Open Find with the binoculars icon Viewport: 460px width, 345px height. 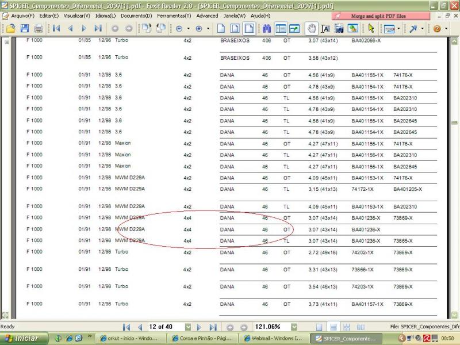(x=267, y=28)
